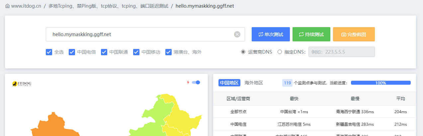Clear the hostname input with the X icon
Screen dimensions: 423x136
(x=237, y=34)
